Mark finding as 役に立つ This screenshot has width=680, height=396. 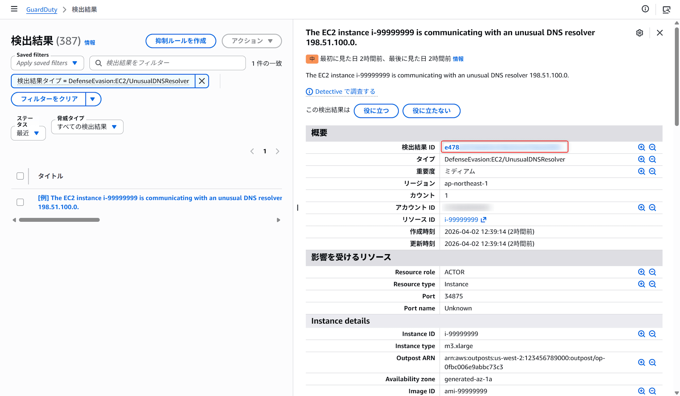click(376, 111)
